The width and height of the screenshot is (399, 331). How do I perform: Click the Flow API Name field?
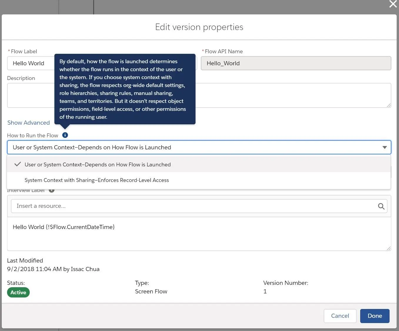click(x=296, y=63)
